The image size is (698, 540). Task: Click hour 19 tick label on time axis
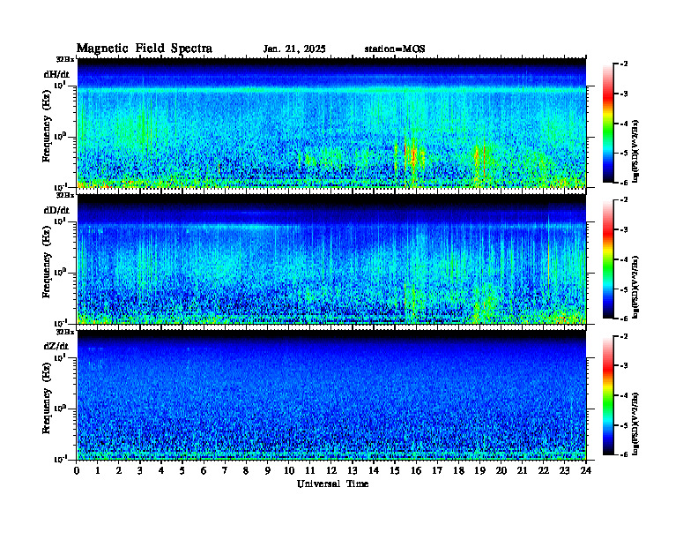point(479,471)
